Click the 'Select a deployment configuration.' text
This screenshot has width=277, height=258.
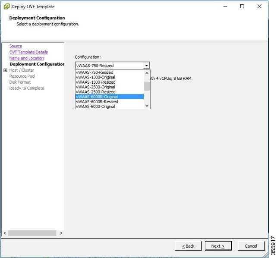[x=48, y=24]
